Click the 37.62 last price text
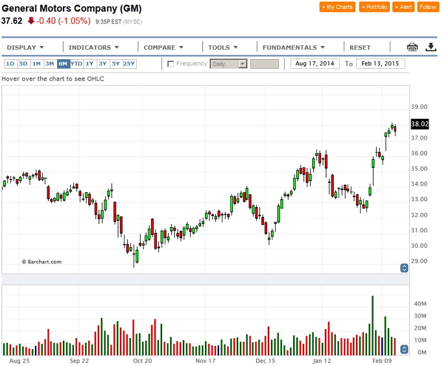This screenshot has width=441, height=366. click(x=12, y=21)
